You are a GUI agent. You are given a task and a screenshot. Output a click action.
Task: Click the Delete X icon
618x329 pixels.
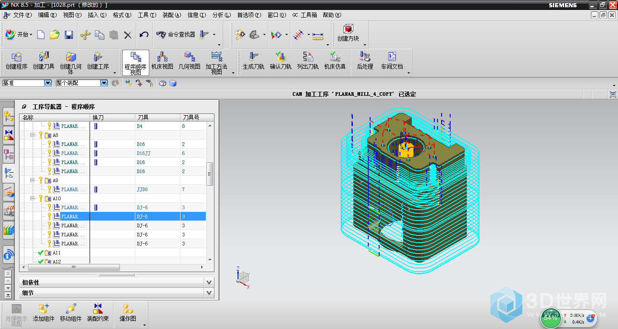pyautogui.click(x=128, y=35)
